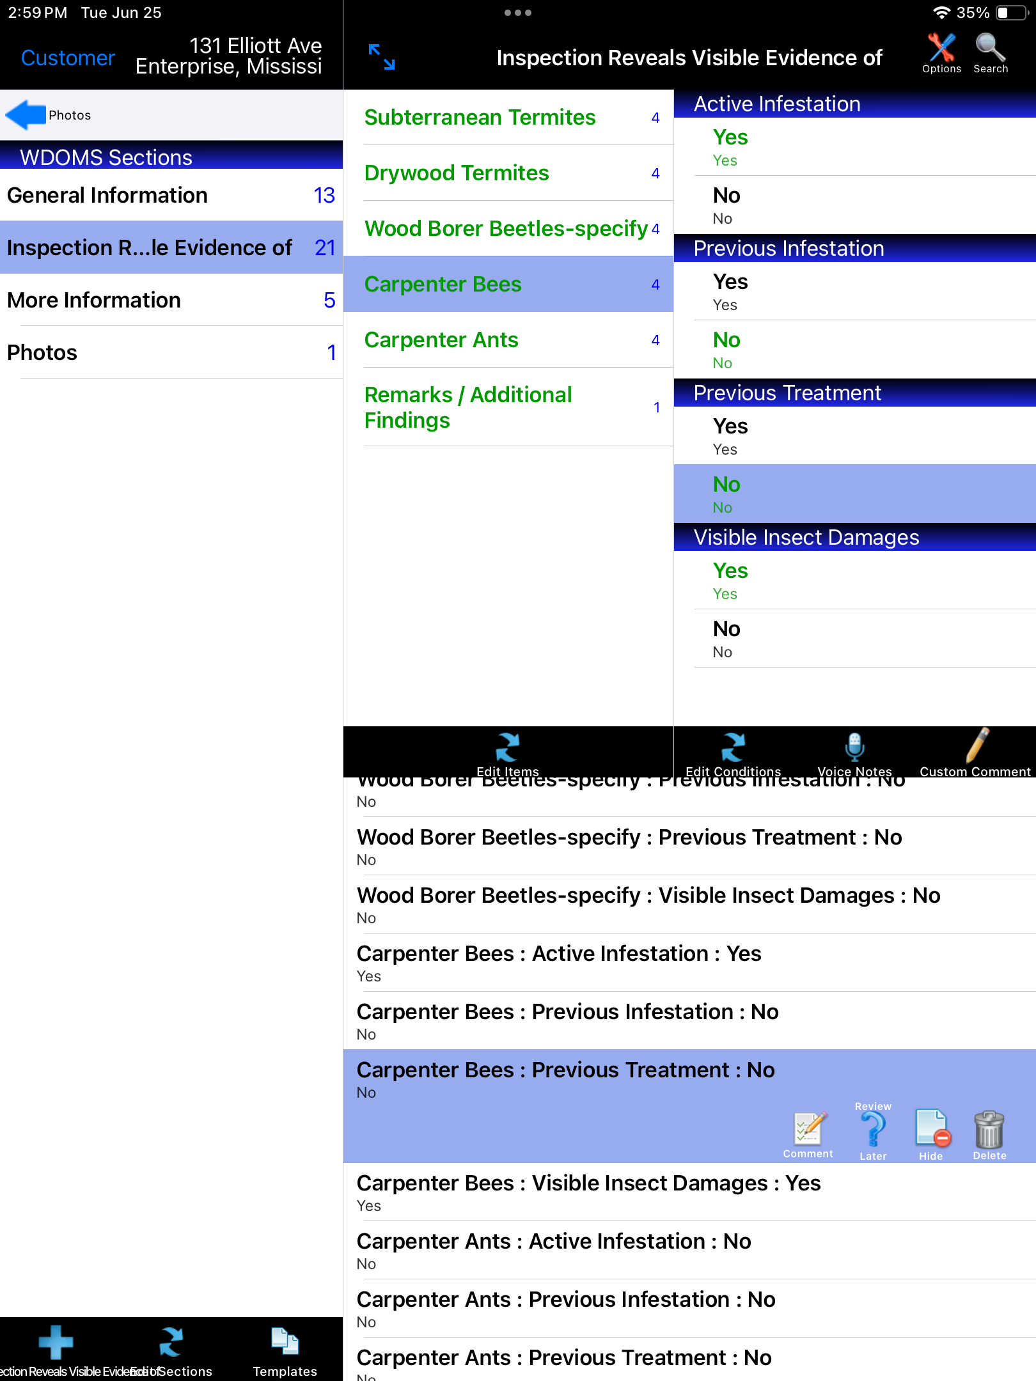This screenshot has width=1036, height=1381.
Task: Open Wood Borer Beetles-specify item
Action: [x=508, y=229]
